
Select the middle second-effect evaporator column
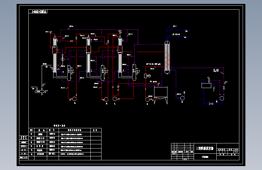pyautogui.click(x=89, y=55)
